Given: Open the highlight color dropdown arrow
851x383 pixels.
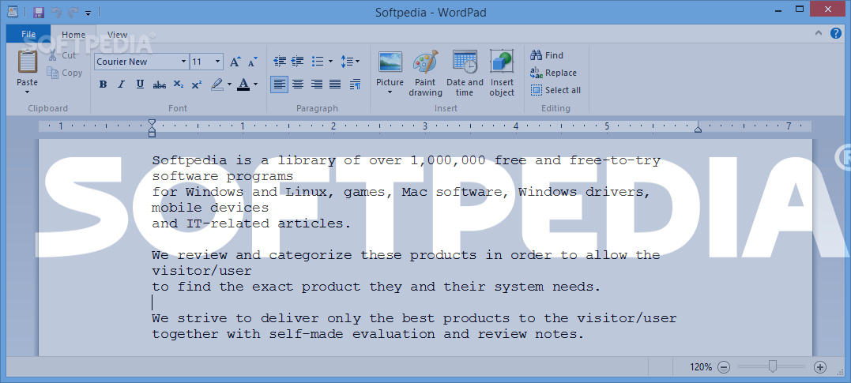Looking at the screenshot, I should click(x=229, y=84).
